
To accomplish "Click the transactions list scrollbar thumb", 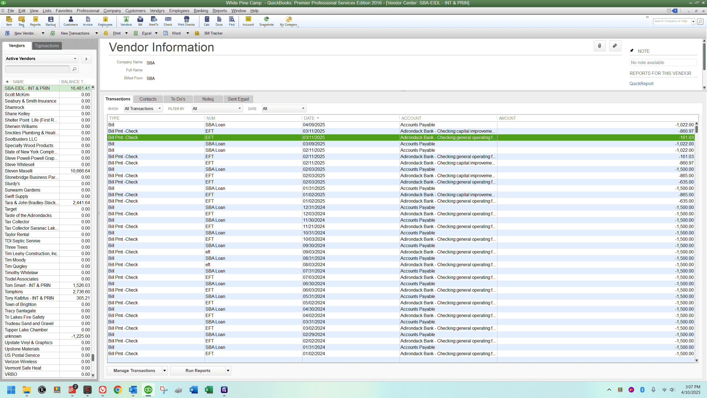I will tap(697, 129).
